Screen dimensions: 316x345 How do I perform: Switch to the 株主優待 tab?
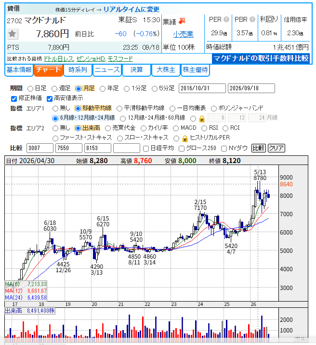pos(195,70)
